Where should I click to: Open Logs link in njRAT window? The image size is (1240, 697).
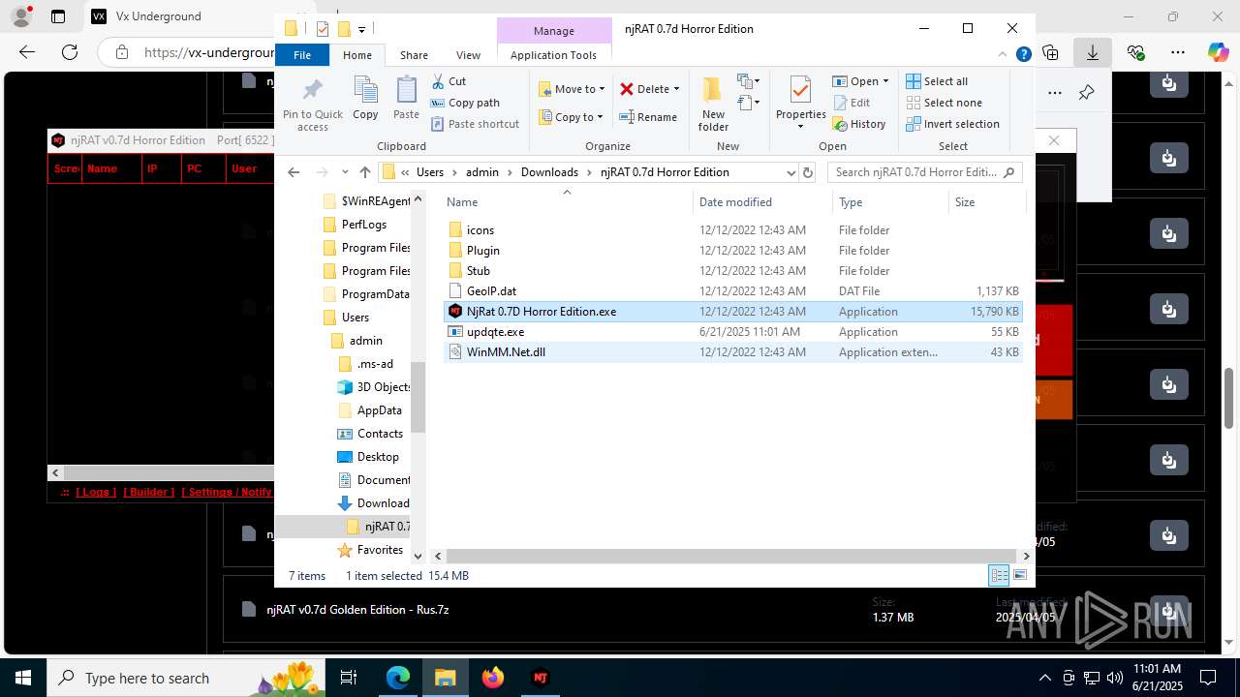[x=96, y=492]
